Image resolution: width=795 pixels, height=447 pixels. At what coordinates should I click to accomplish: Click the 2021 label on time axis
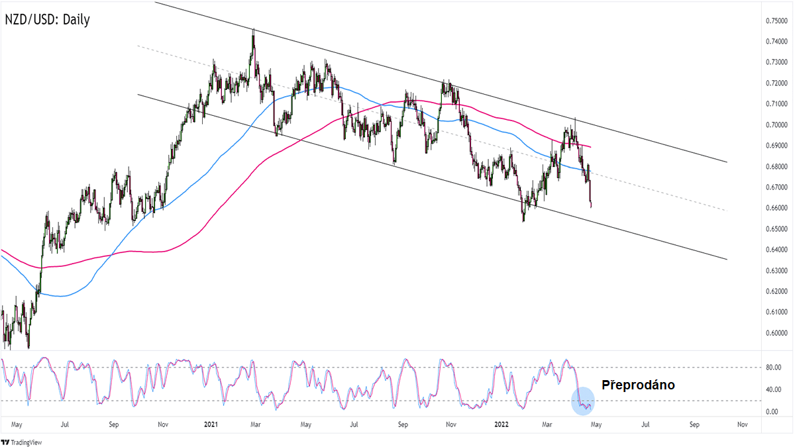click(x=212, y=423)
